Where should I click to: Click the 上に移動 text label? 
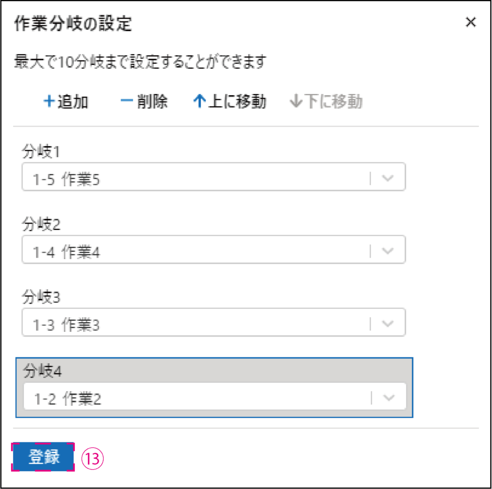(x=237, y=102)
